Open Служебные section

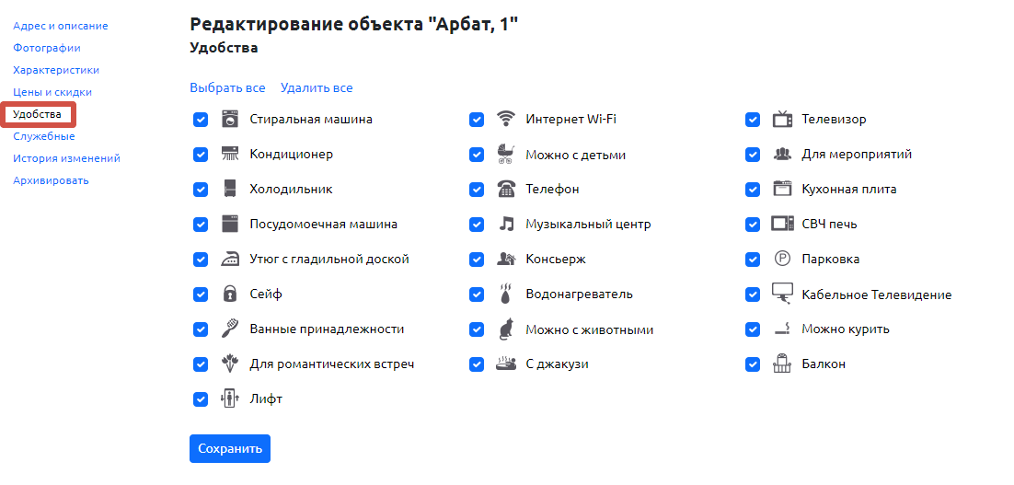tap(44, 136)
